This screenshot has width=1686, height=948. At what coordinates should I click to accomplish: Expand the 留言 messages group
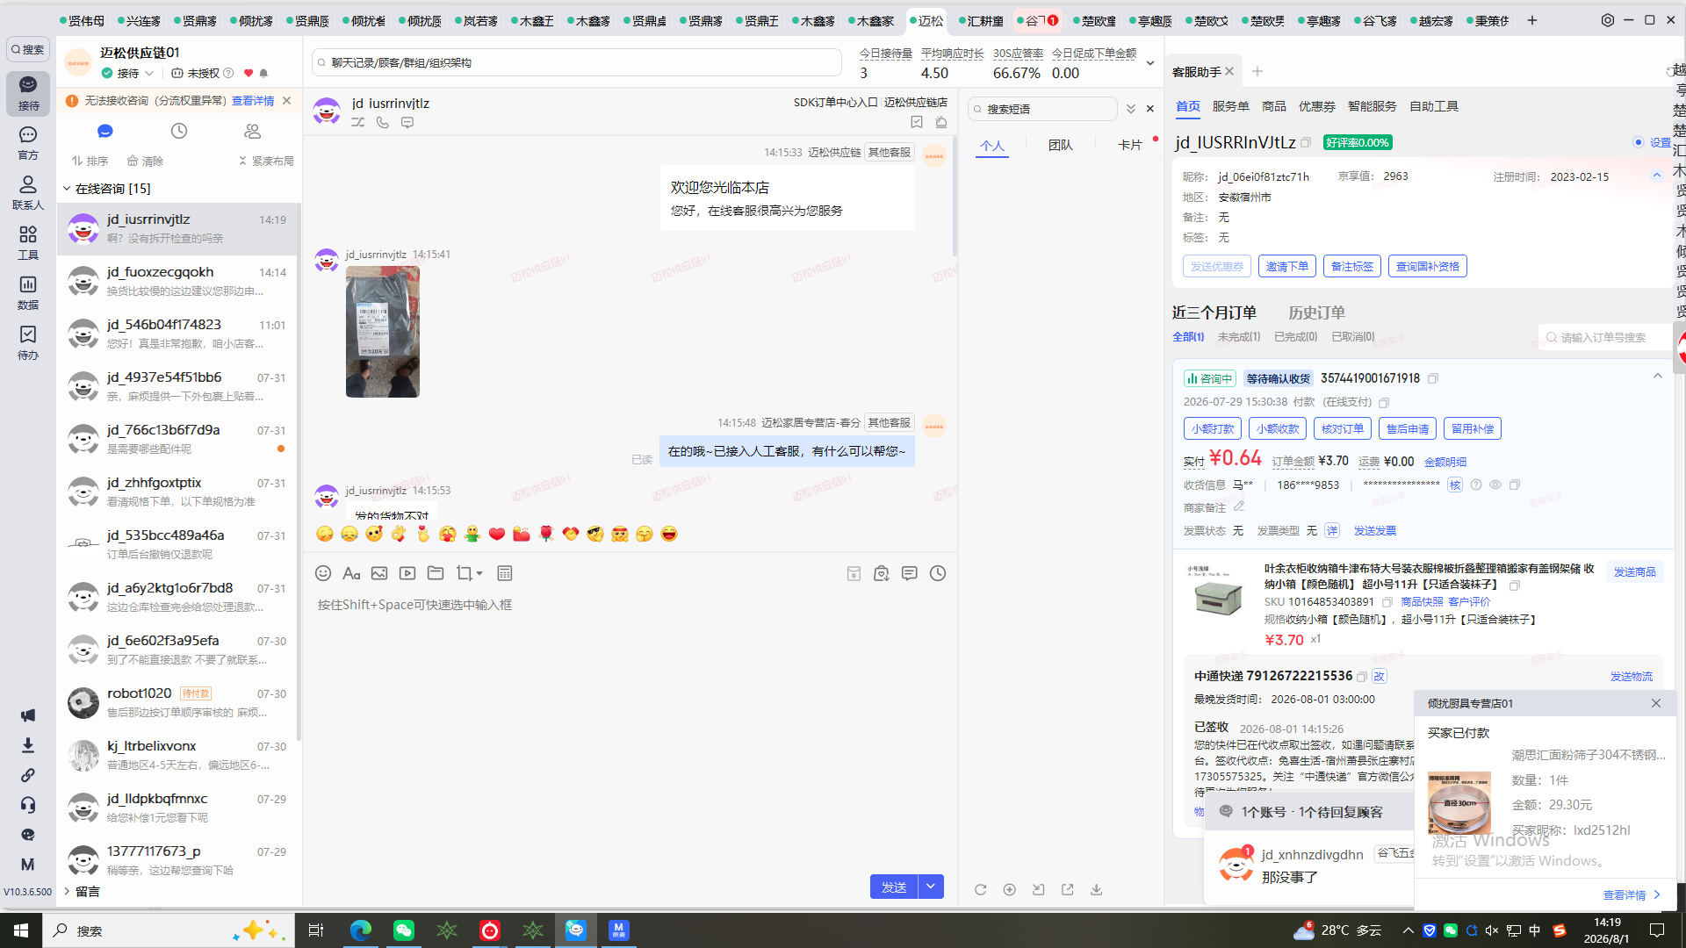point(67,892)
